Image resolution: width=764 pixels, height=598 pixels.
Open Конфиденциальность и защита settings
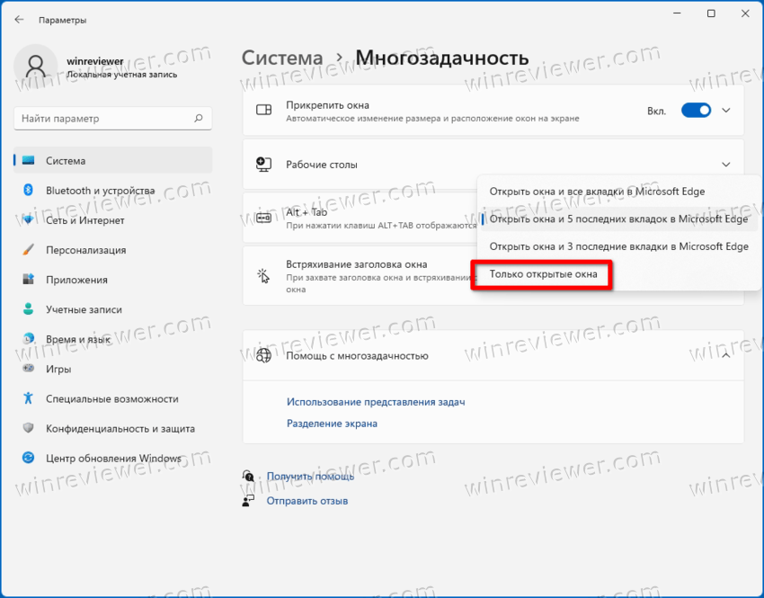(113, 428)
